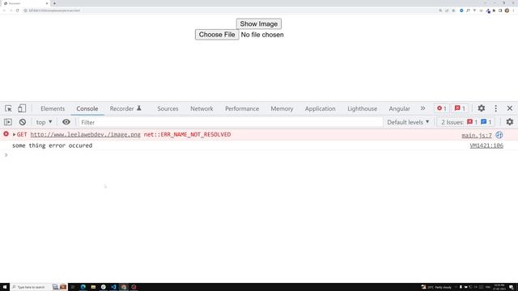
Task: Open the Sources tab
Action: [168, 108]
